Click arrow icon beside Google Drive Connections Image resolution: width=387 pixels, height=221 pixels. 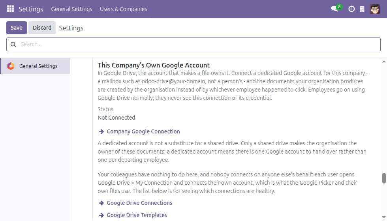[101, 203]
